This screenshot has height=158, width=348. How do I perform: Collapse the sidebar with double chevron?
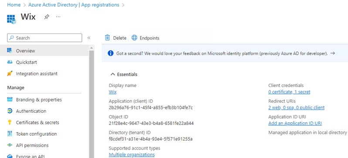tap(89, 38)
